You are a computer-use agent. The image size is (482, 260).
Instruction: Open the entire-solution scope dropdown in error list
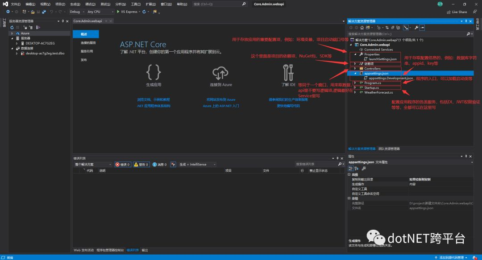[93, 165]
